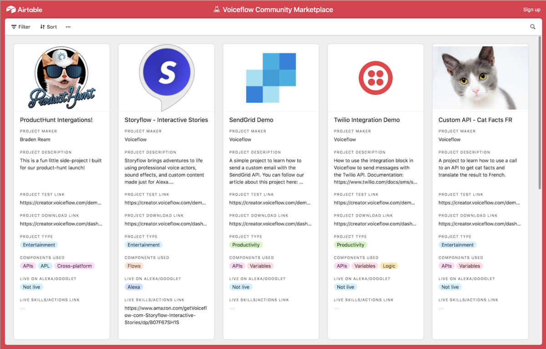Click Not live tag on the SendGrid card
546x349 pixels.
[241, 287]
